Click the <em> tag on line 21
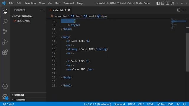 (69, 69)
